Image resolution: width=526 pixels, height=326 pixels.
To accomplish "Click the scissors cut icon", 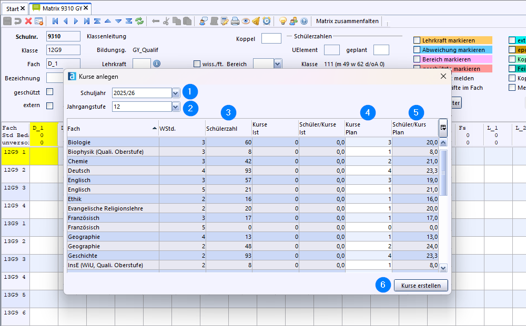I will pyautogui.click(x=166, y=22).
